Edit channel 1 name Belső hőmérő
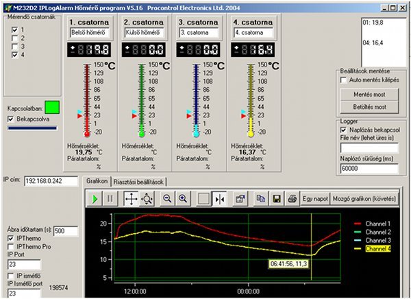This screenshot has width=411, height=299. tap(90, 33)
